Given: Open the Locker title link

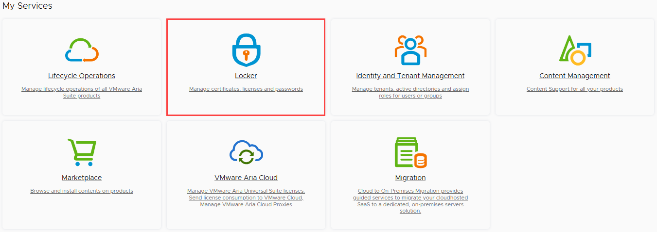Looking at the screenshot, I should pos(246,76).
